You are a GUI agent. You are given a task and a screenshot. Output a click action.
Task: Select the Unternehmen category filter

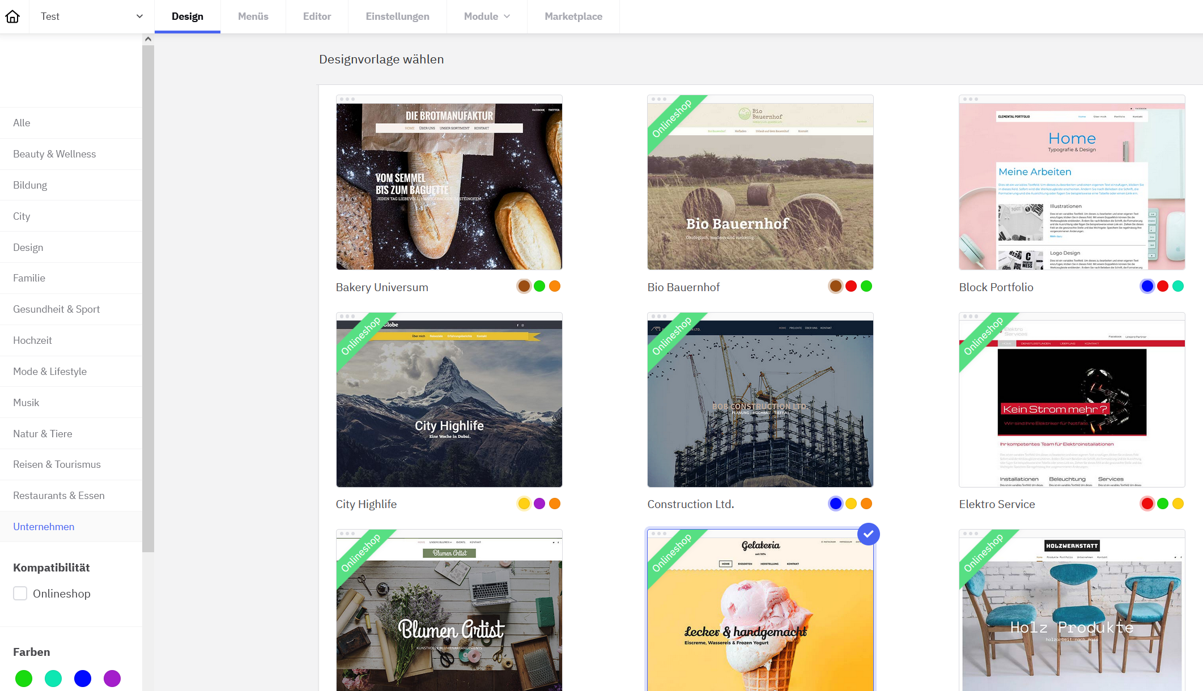(44, 527)
